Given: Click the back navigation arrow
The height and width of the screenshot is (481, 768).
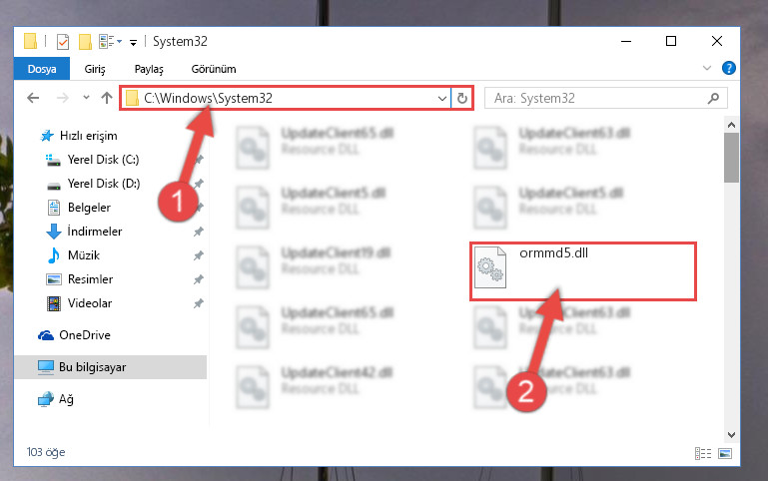Looking at the screenshot, I should (x=33, y=98).
